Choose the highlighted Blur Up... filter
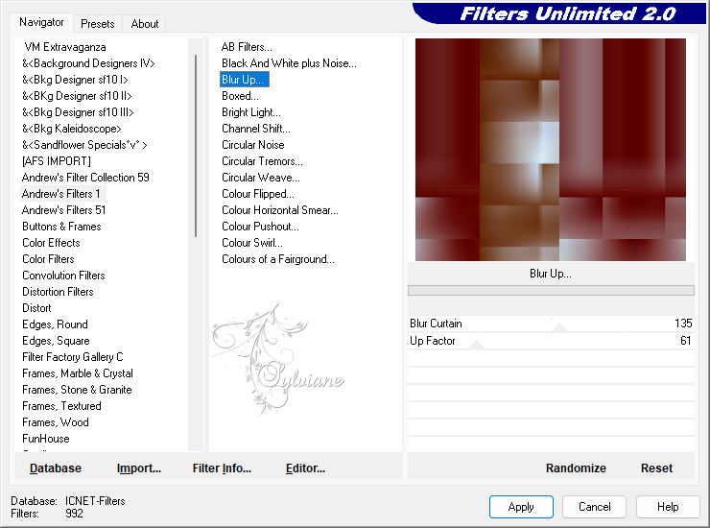This screenshot has width=710, height=528. pyautogui.click(x=245, y=80)
